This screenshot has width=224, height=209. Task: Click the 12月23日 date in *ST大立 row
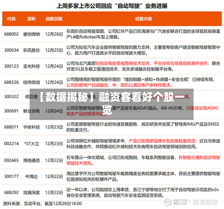tap(54, 144)
